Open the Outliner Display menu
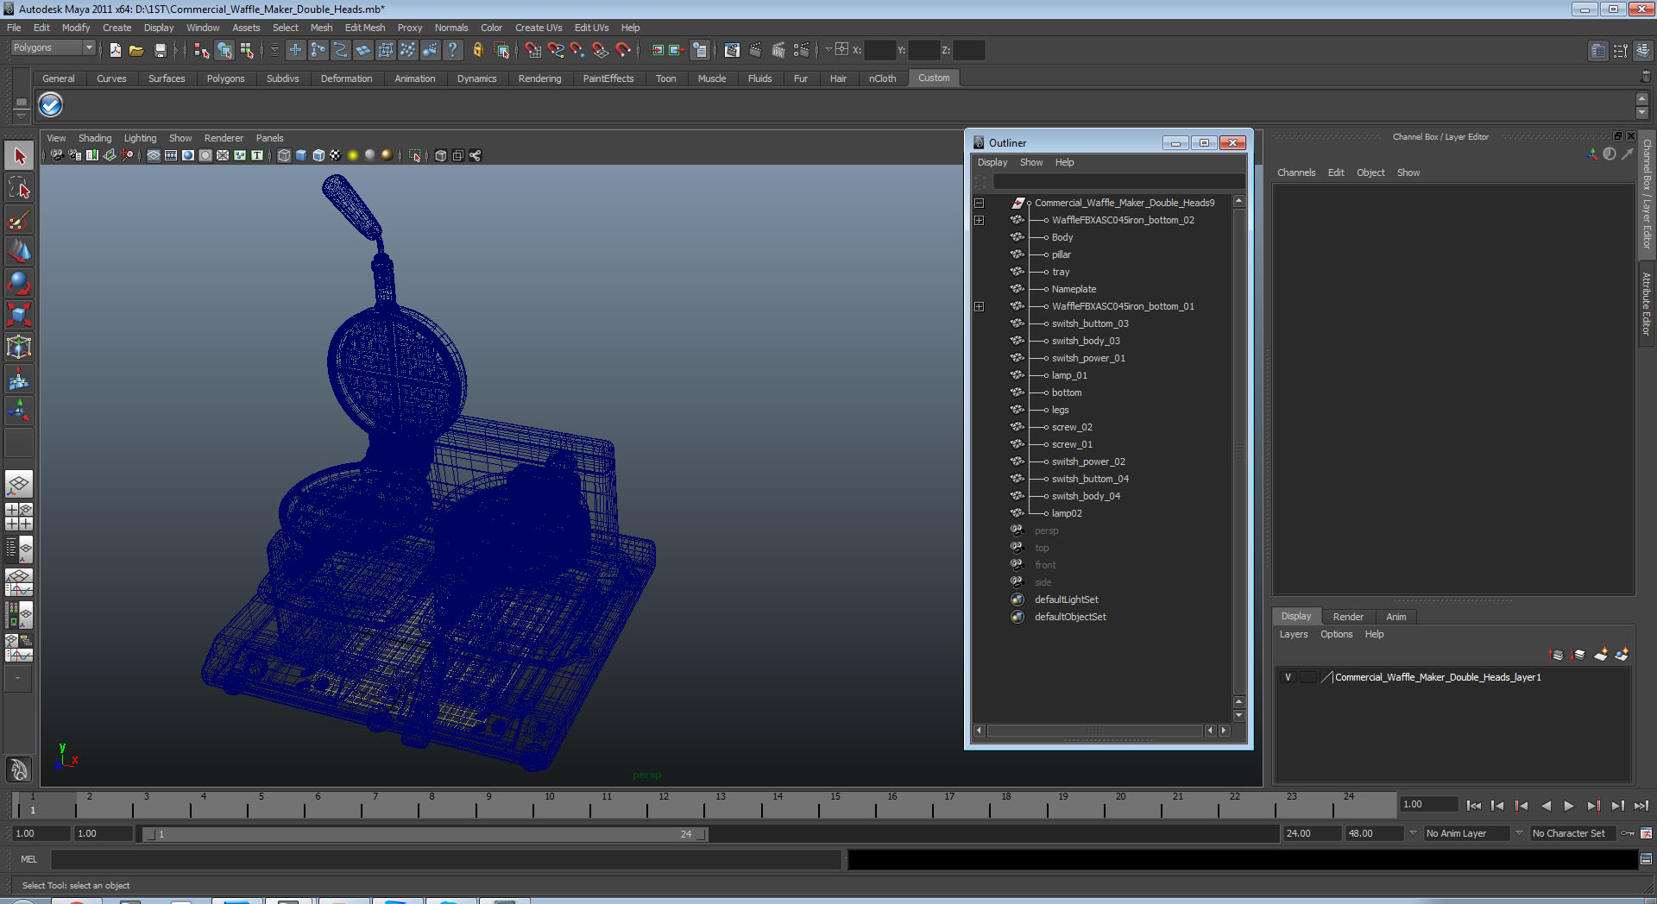Screen dimensions: 1657x904 click(992, 162)
